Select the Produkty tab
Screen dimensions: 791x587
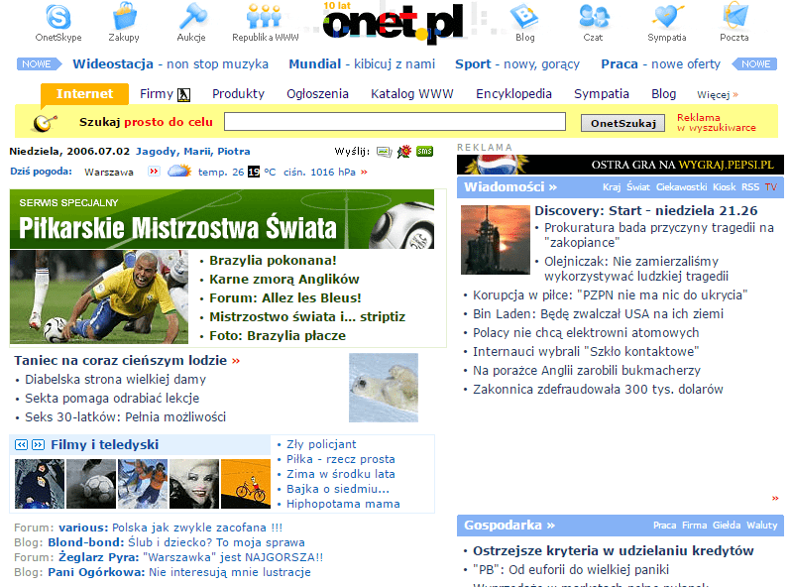238,94
